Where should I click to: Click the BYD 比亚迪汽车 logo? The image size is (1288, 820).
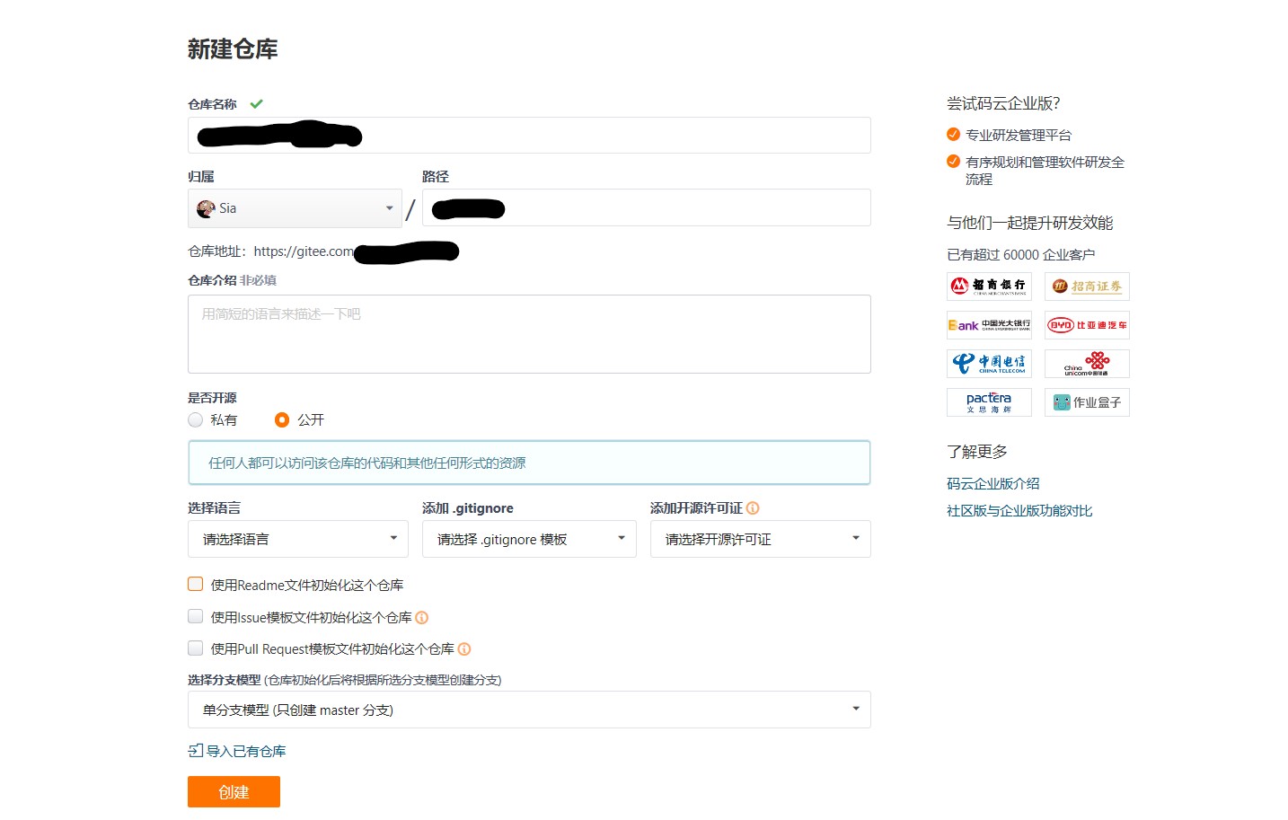point(1087,325)
